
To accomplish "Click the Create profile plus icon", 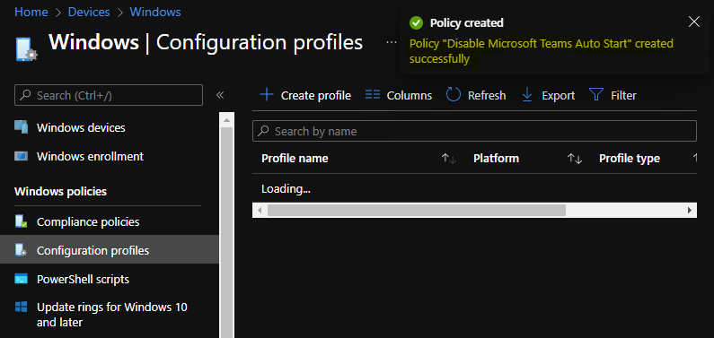I will click(x=267, y=95).
